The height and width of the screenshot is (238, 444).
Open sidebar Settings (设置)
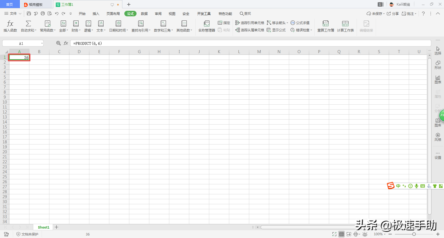tap(438, 156)
